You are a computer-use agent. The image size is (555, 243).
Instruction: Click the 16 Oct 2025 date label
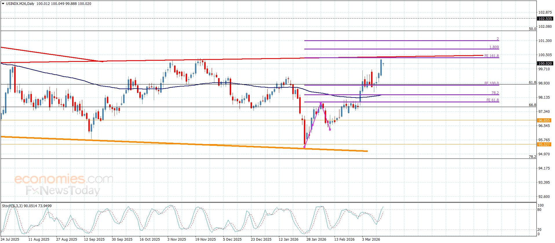coord(149,239)
